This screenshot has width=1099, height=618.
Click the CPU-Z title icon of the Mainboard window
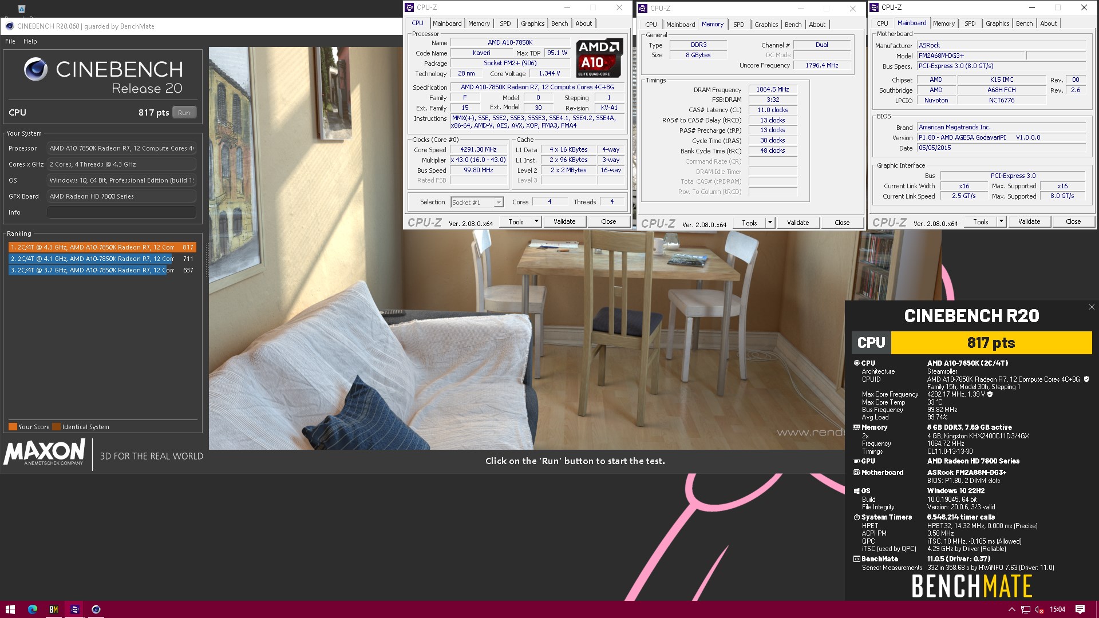[874, 7]
